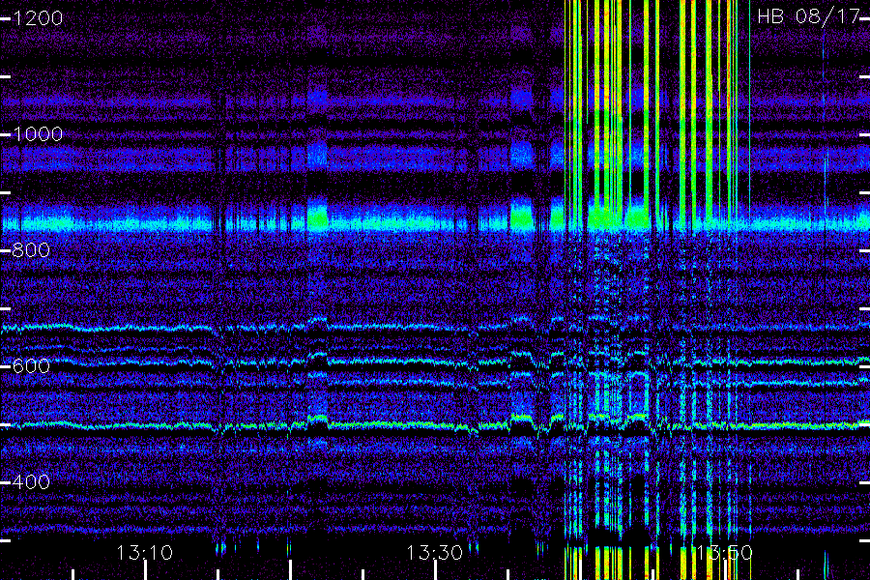Screen dimensions: 870x580
Task: Click the 1000 frequency axis label
Action: [x=38, y=134]
